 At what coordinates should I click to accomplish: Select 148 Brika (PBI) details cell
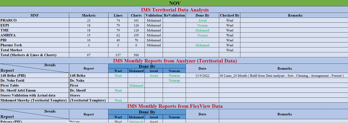coord(34,76)
